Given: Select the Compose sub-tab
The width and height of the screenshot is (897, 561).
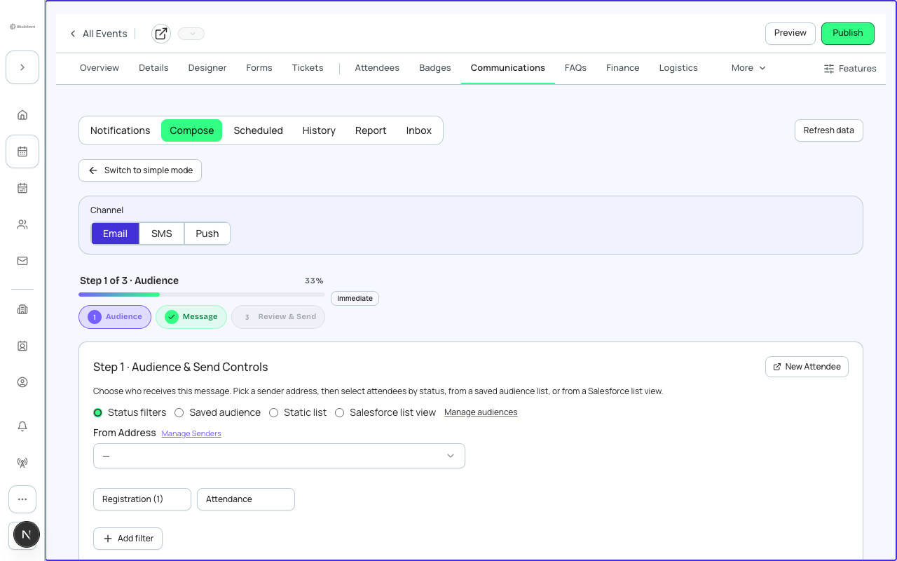Looking at the screenshot, I should pos(192,130).
